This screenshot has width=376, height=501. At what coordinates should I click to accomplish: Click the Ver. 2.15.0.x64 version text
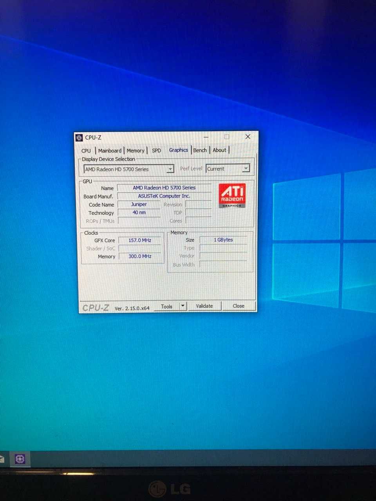(x=132, y=308)
